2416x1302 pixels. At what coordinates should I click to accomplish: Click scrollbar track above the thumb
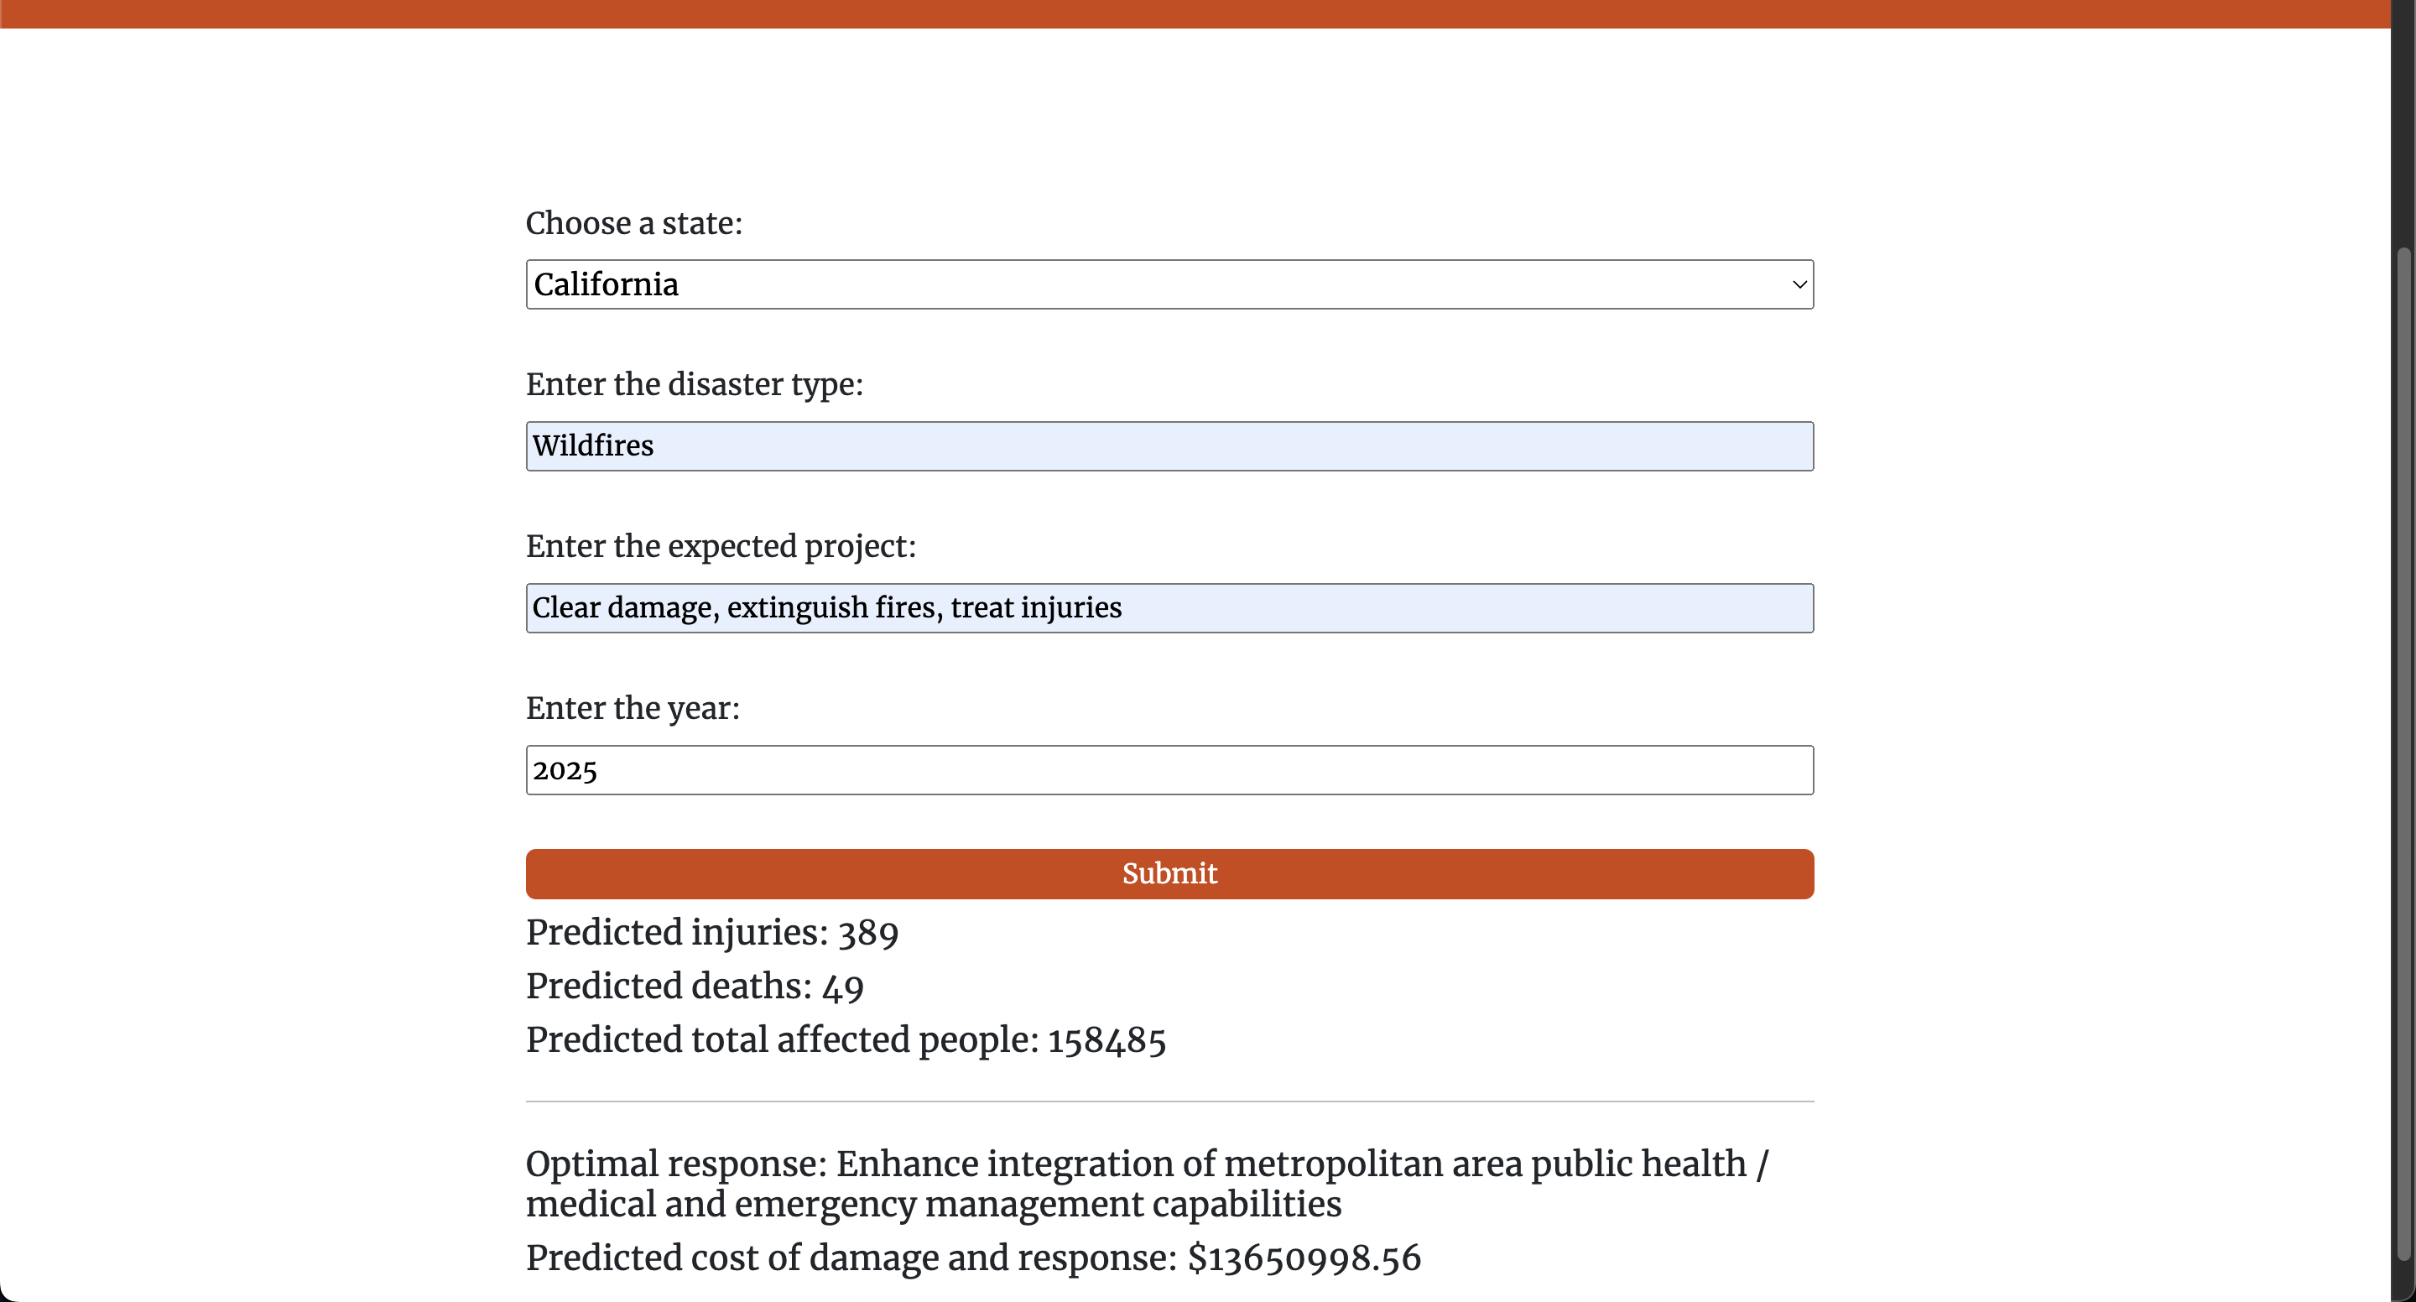2403,122
